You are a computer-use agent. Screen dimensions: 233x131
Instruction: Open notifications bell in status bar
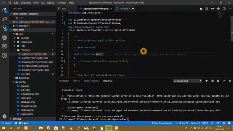229,123
